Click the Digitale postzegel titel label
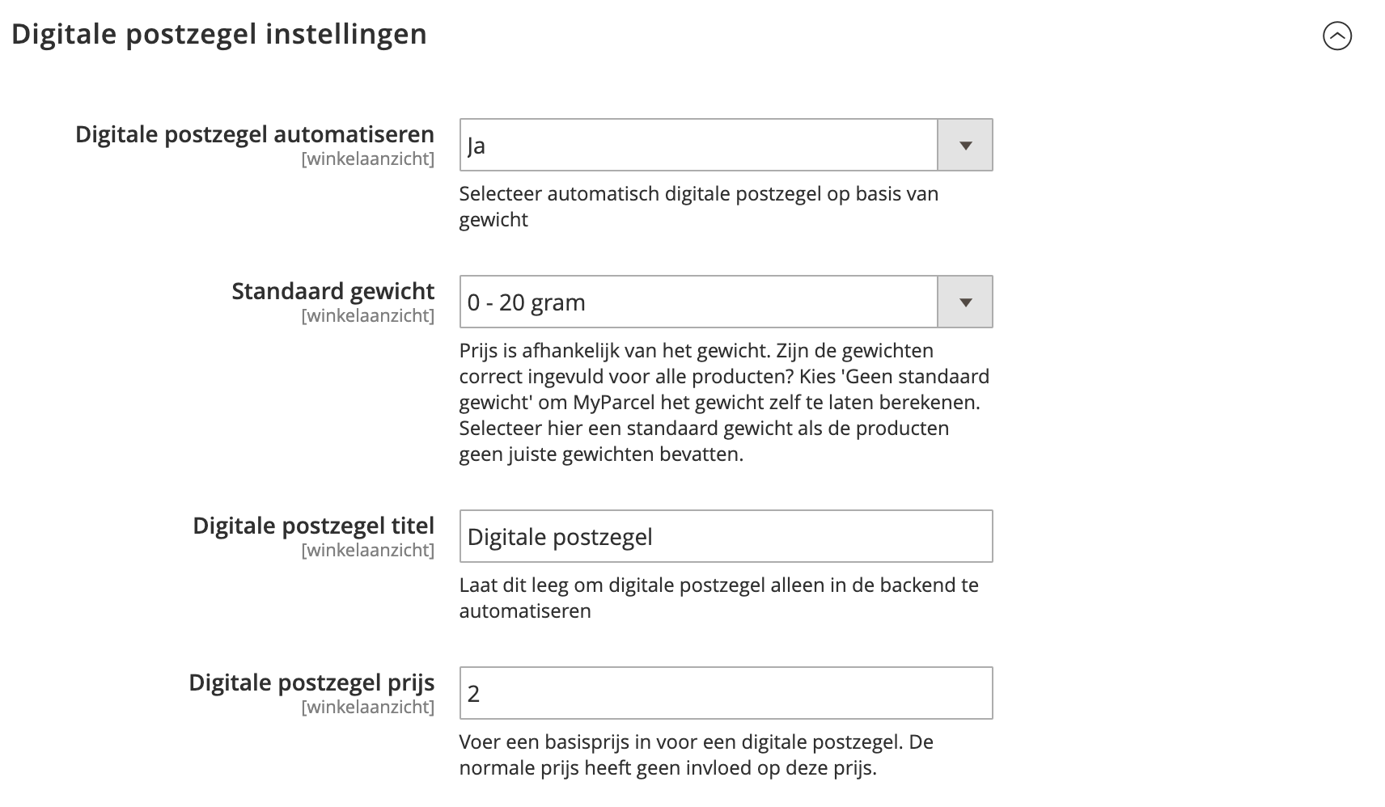This screenshot has height=807, width=1385. (x=313, y=525)
